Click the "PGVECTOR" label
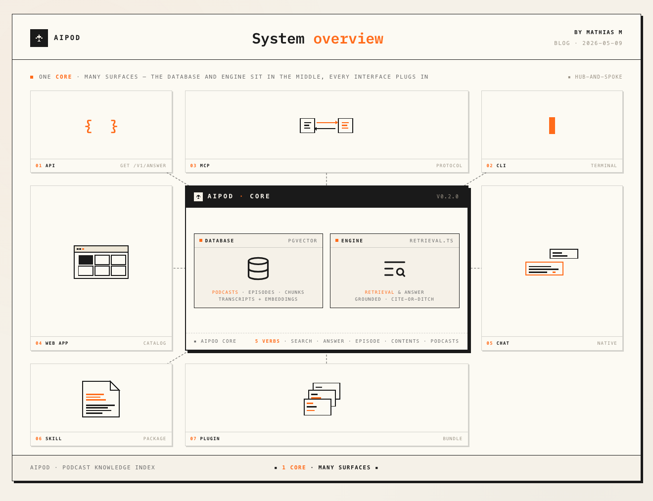The height and width of the screenshot is (501, 653). (x=303, y=241)
